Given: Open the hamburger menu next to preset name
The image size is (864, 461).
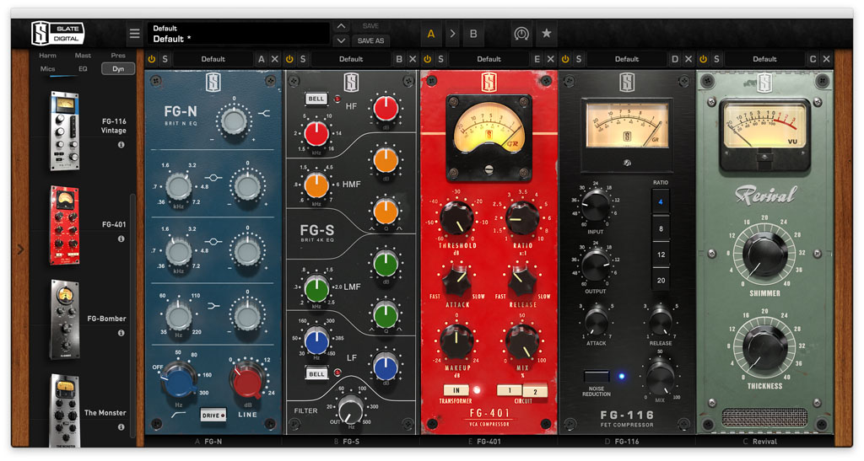Looking at the screenshot, I should pos(135,34).
